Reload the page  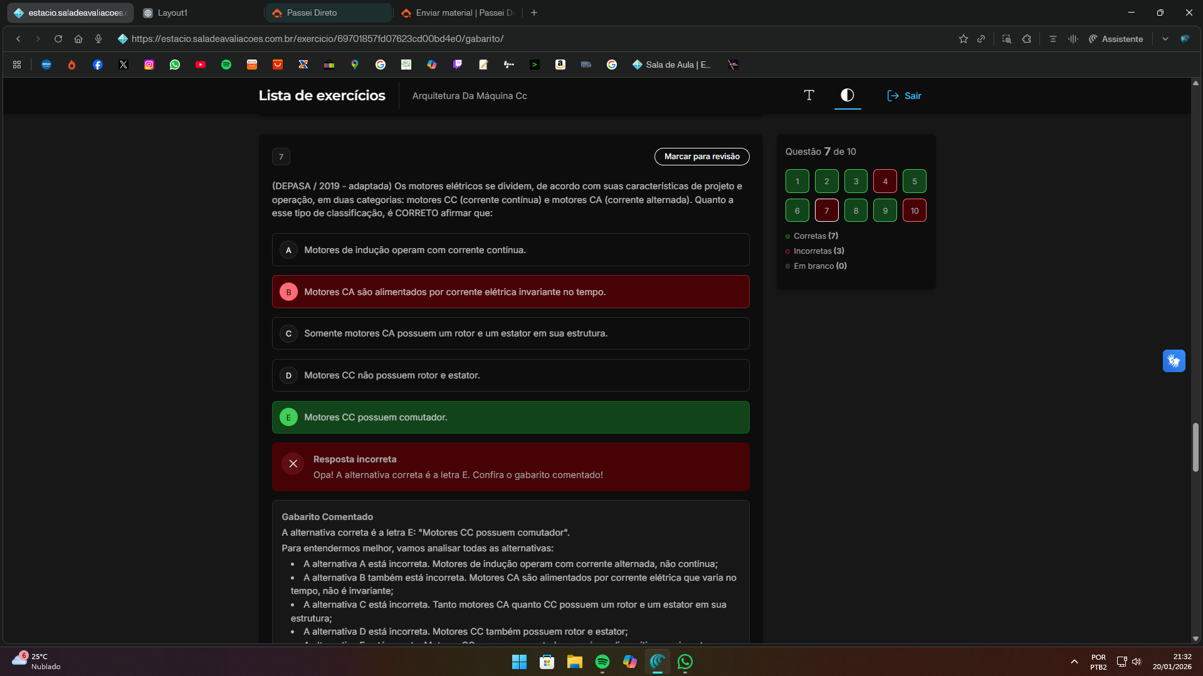click(58, 39)
